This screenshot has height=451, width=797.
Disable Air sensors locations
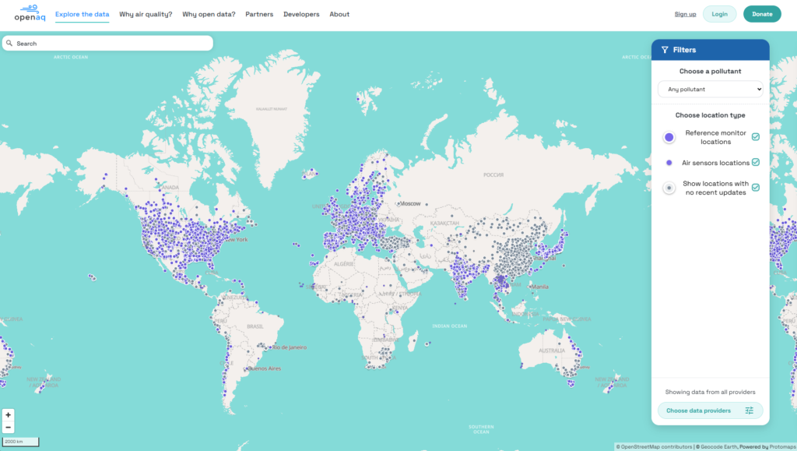point(754,162)
